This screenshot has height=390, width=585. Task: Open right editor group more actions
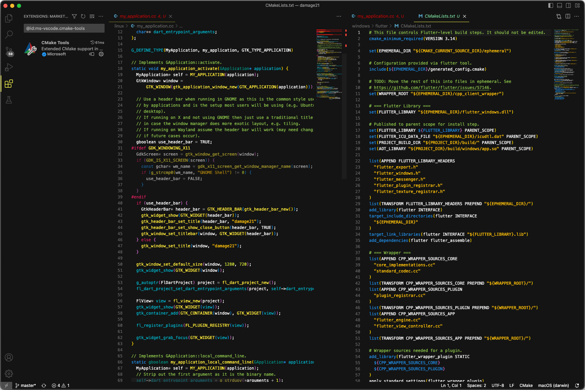pos(577,16)
